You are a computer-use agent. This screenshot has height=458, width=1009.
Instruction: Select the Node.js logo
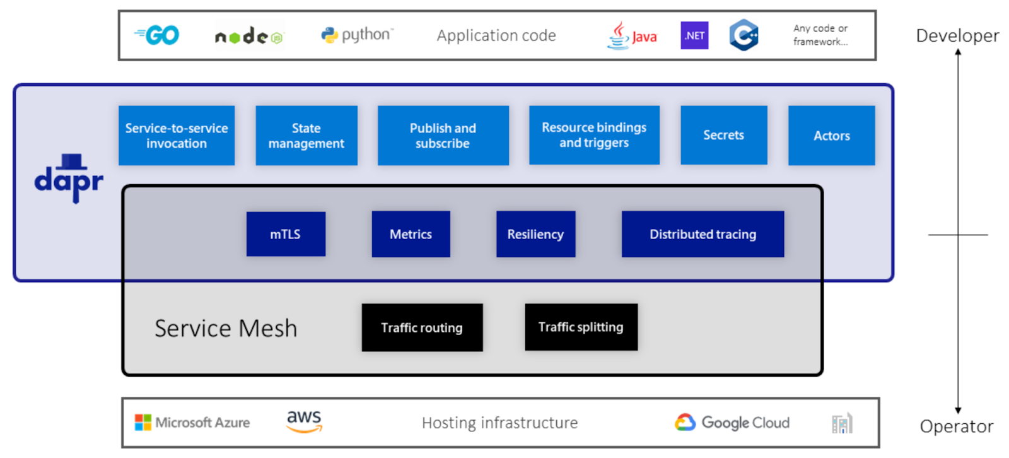click(248, 36)
